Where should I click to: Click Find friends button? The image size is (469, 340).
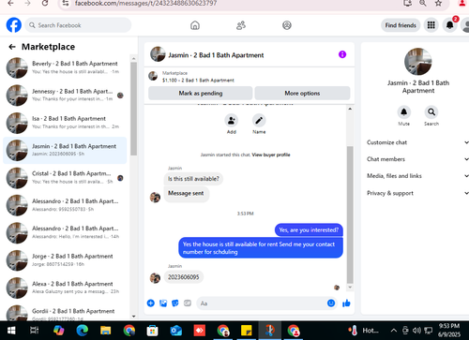(401, 25)
